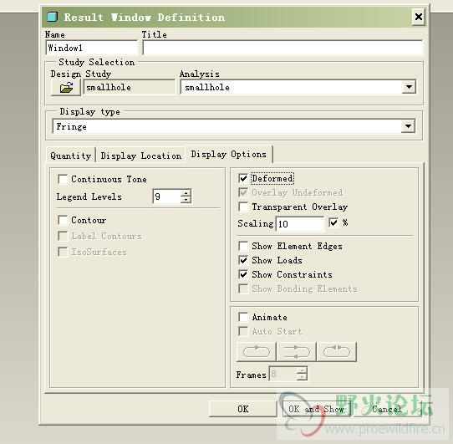This screenshot has height=444, width=453.
Task: Increase Legend Levels with the up arrow
Action: pos(186,193)
